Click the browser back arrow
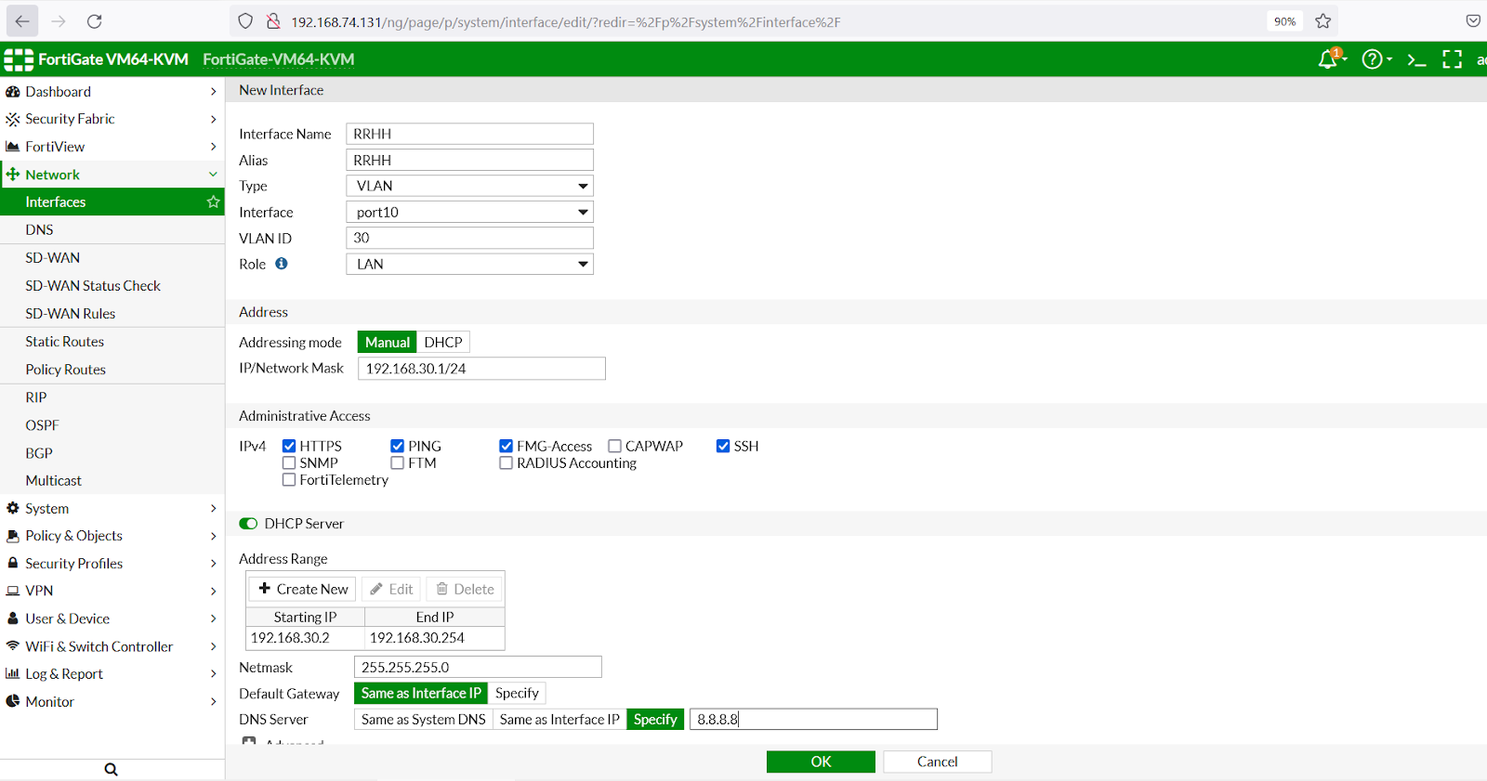The width and height of the screenshot is (1487, 781). 22,21
